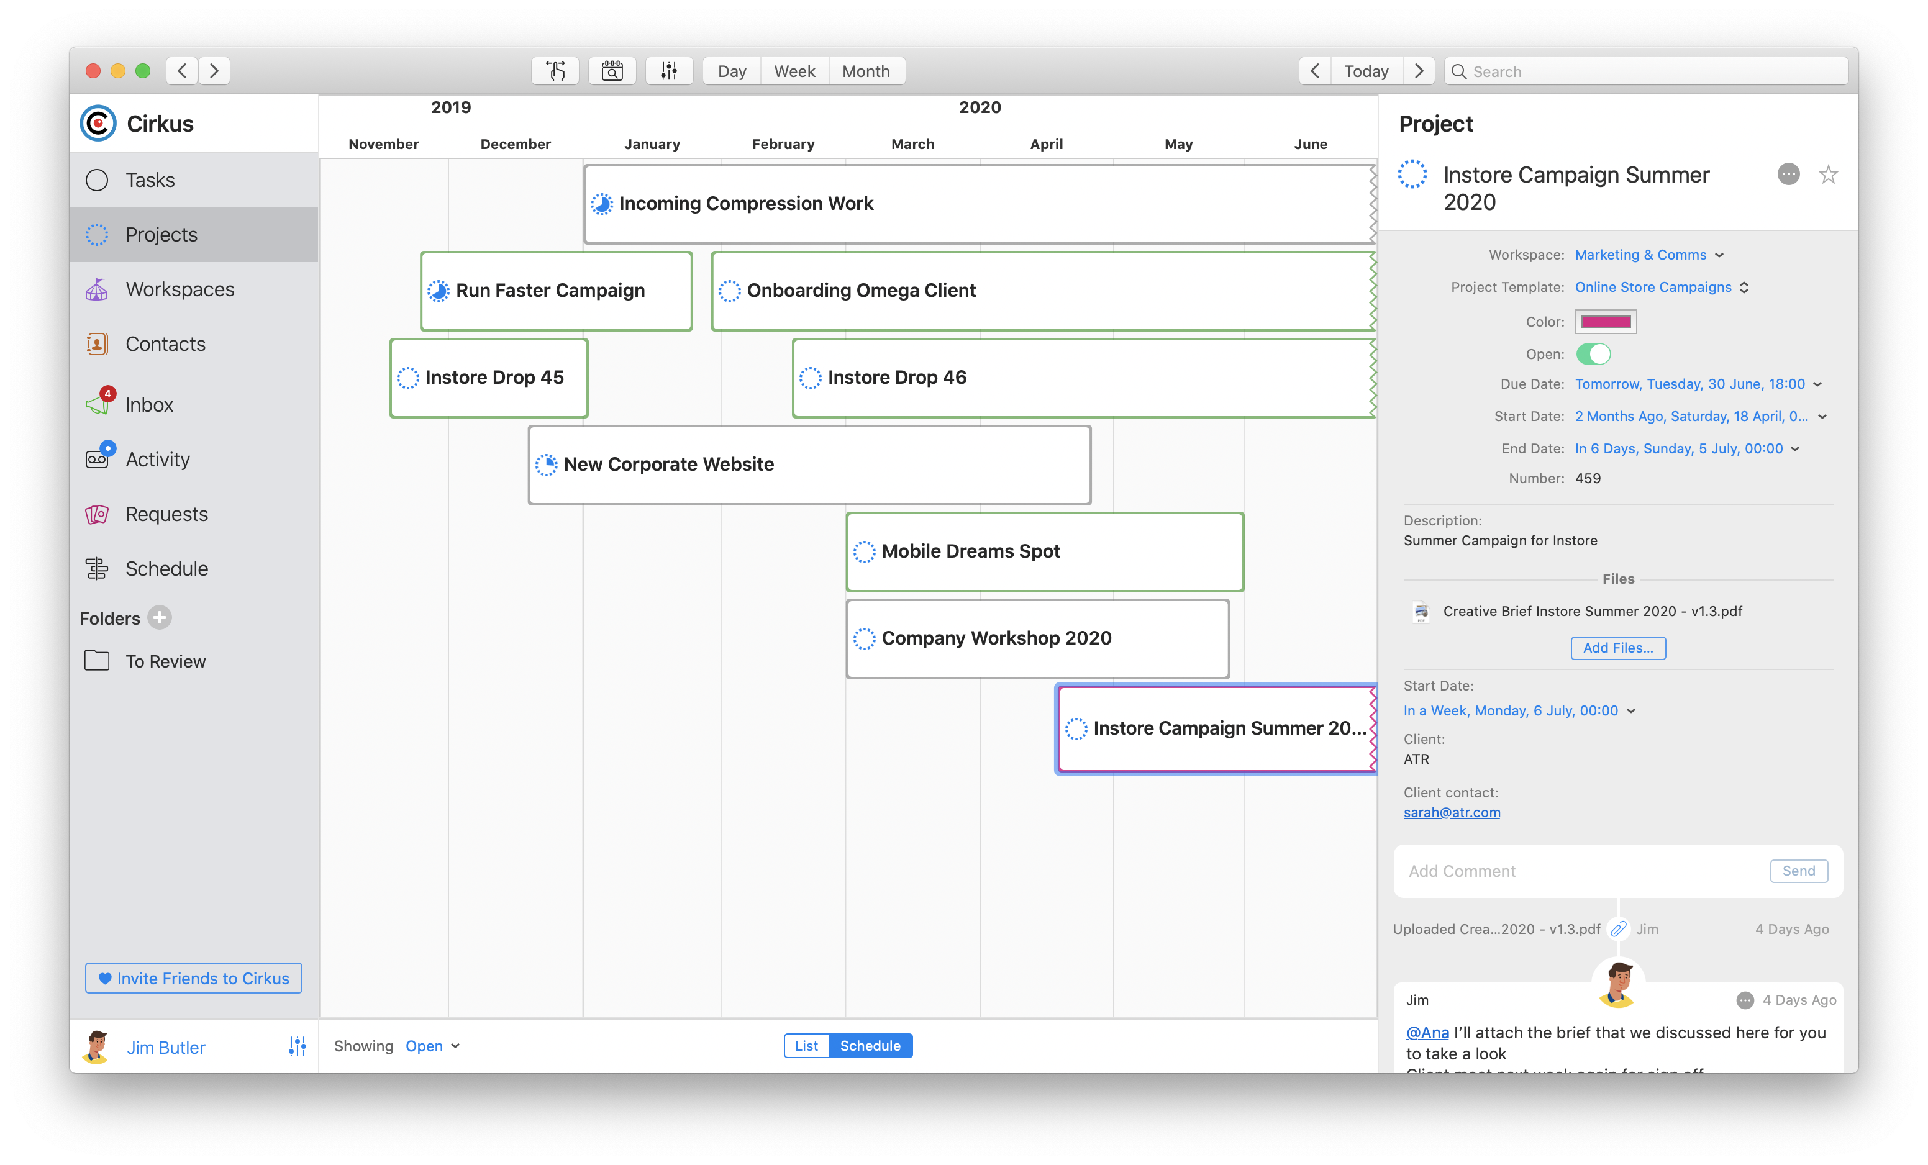Viewport: 1928px width, 1165px height.
Task: Open the touch gesture toolbar tool
Action: click(555, 71)
